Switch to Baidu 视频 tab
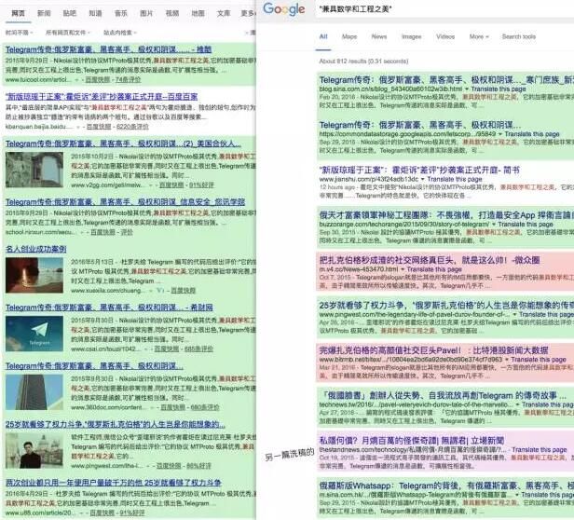 172,13
